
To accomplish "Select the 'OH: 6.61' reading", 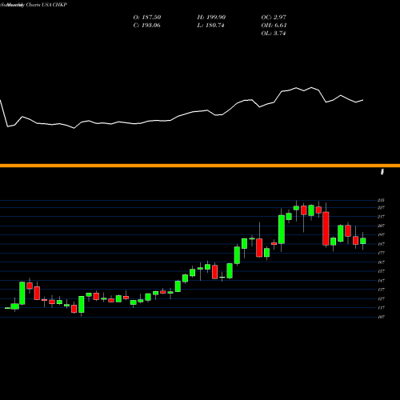I will point(274,26).
